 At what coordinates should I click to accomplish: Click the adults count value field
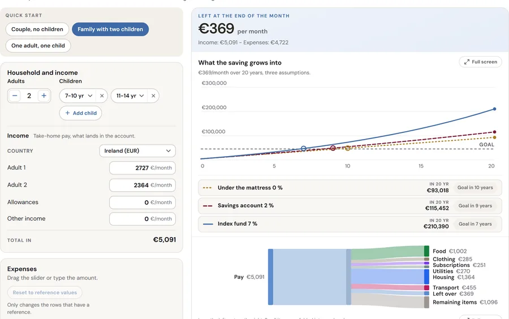29,96
